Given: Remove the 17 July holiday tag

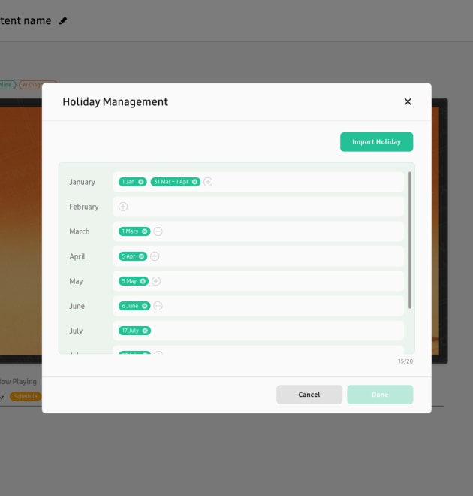Looking at the screenshot, I should 145,331.
